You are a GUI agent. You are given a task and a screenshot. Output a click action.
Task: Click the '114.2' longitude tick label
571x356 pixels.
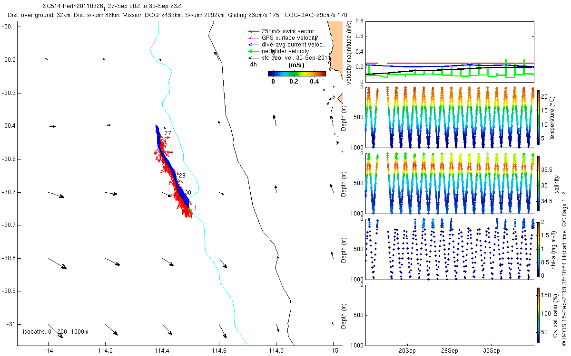(105, 351)
